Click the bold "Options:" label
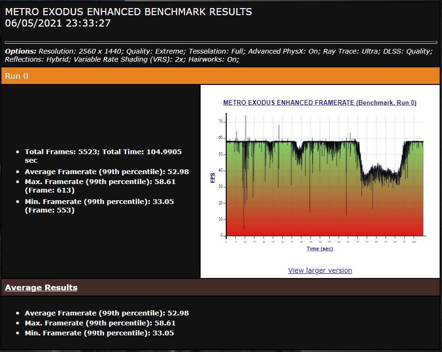442x352 pixels. point(20,51)
